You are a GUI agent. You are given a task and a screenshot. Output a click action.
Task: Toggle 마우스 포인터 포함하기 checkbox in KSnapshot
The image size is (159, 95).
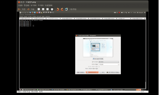[99, 69]
